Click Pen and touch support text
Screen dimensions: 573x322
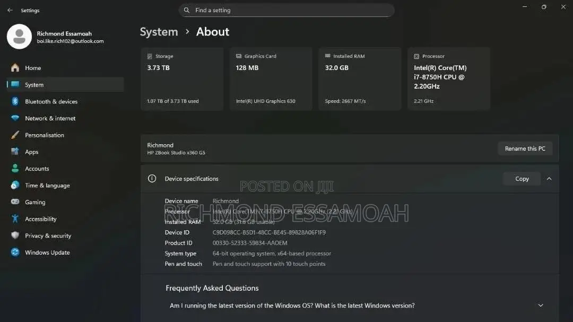269,264
